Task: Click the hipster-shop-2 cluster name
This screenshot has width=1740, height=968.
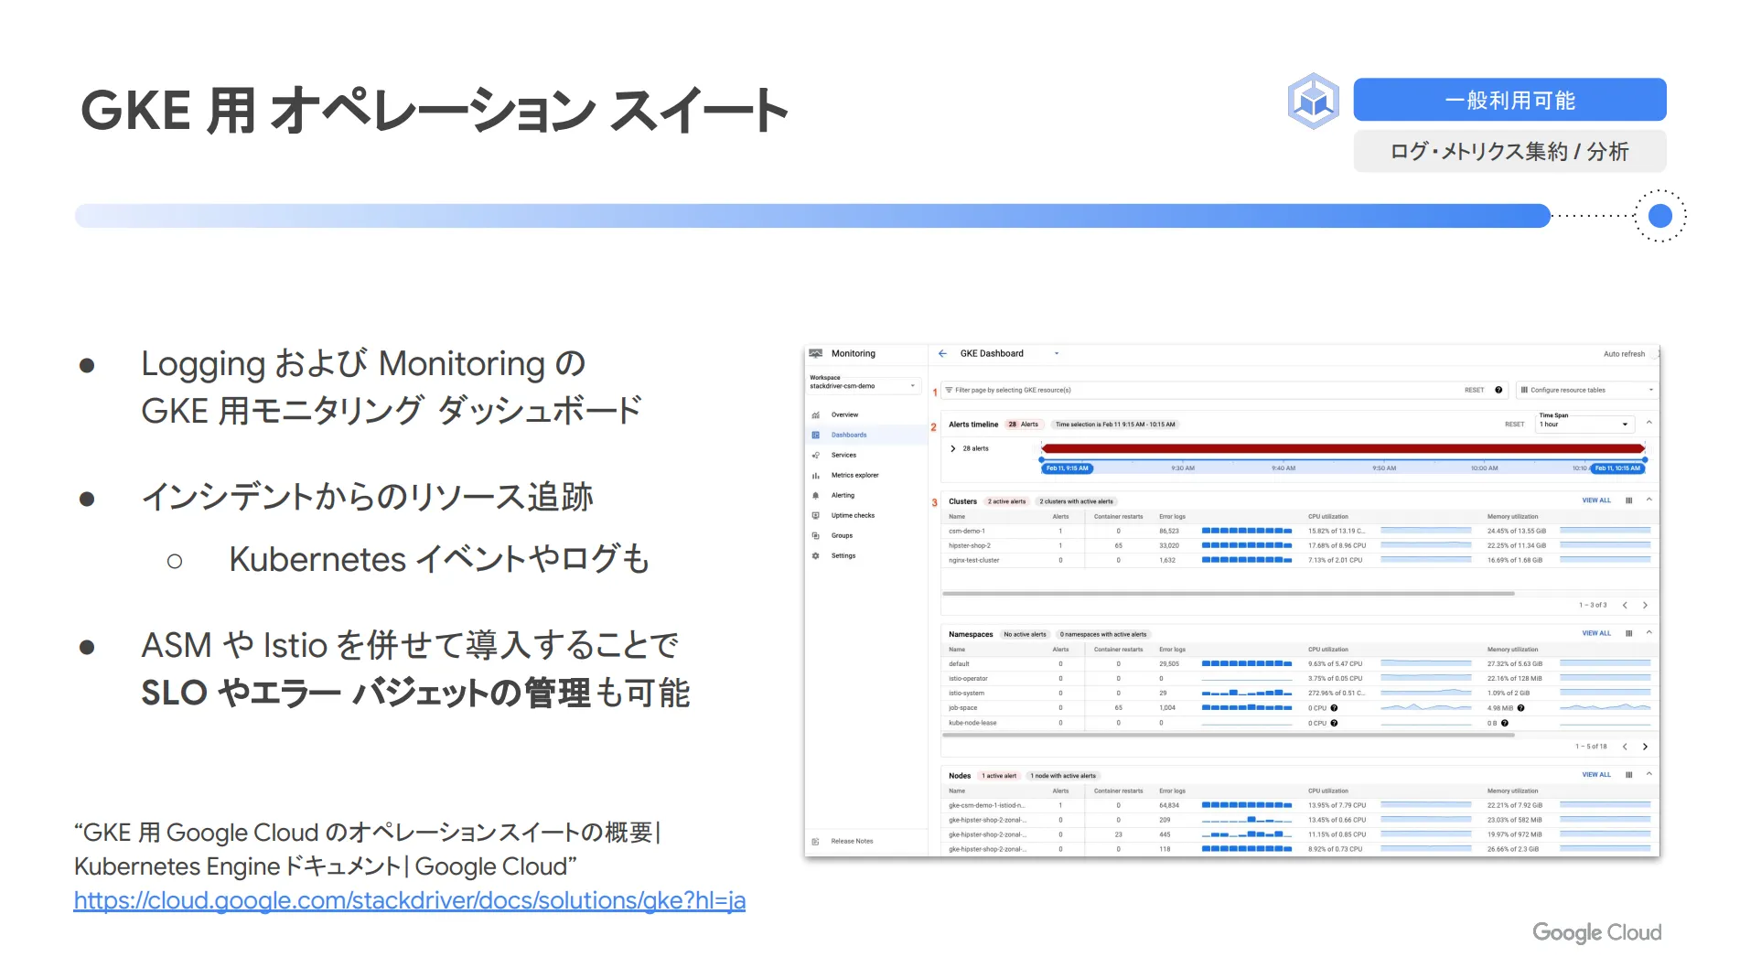Action: click(x=970, y=545)
